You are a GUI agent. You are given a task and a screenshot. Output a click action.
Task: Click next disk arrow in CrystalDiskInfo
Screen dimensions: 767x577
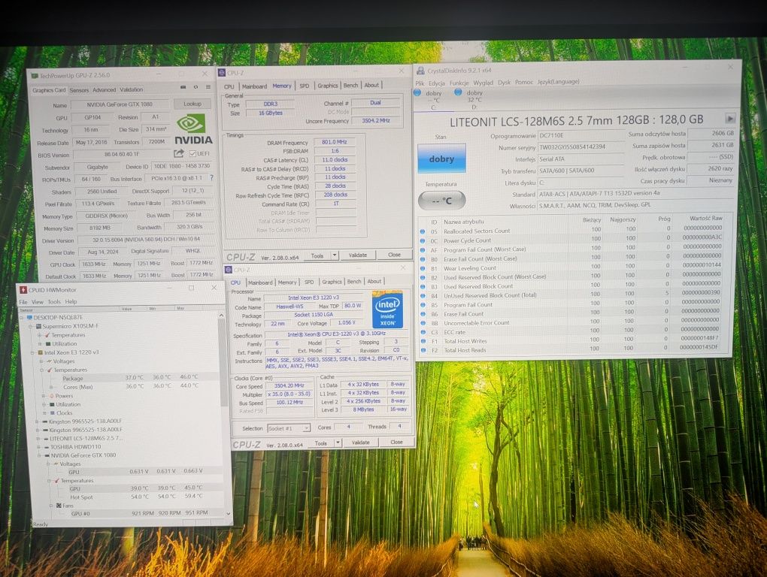(x=730, y=118)
